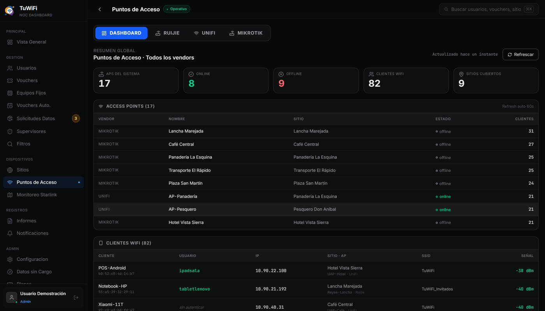
Task: Click the tabletlenovo user link
Action: (194, 289)
